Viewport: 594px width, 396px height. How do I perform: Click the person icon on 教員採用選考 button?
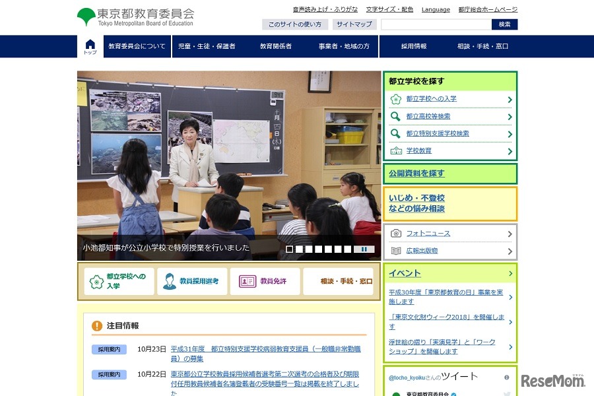[170, 281]
